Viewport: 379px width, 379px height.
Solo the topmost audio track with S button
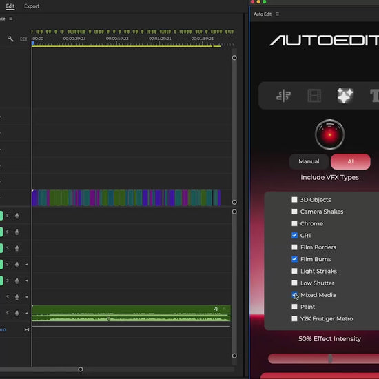pyautogui.click(x=8, y=216)
